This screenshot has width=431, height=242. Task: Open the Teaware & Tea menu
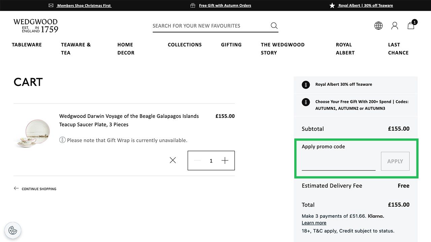point(76,48)
